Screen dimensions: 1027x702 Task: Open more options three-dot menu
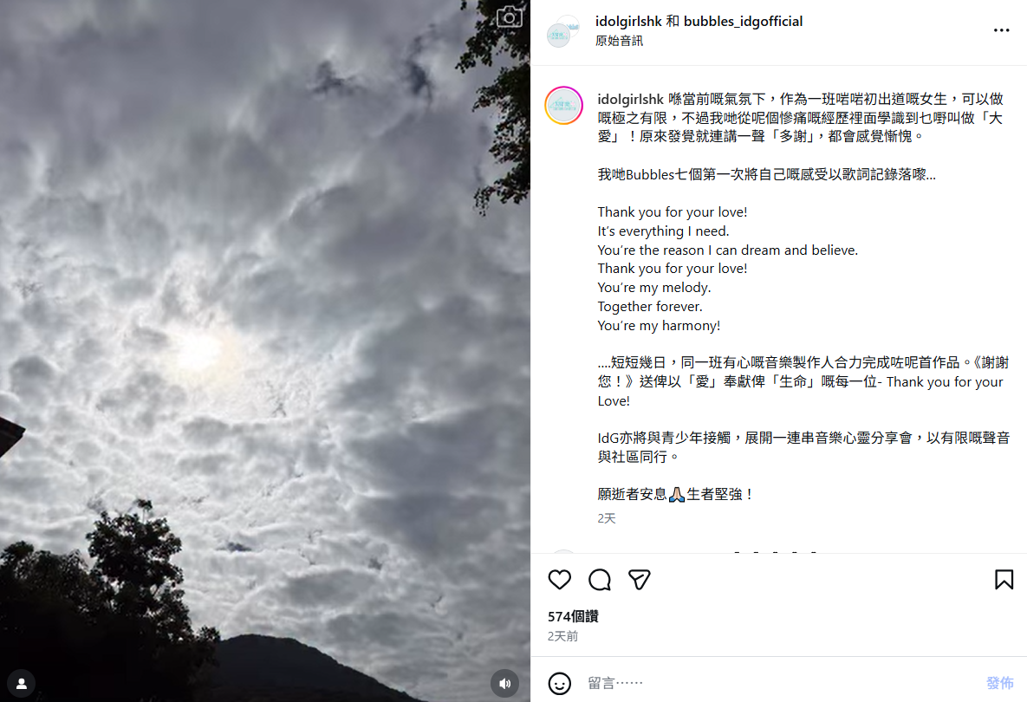tap(1001, 30)
